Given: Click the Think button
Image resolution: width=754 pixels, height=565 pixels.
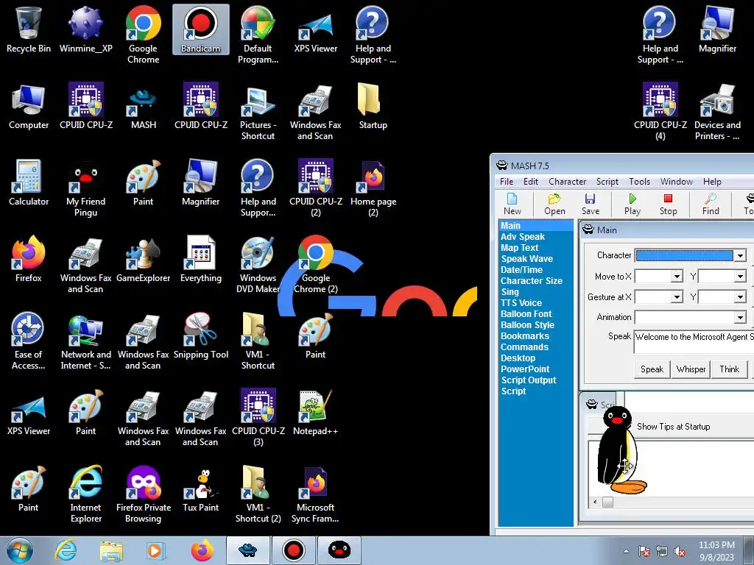Looking at the screenshot, I should click(x=729, y=369).
